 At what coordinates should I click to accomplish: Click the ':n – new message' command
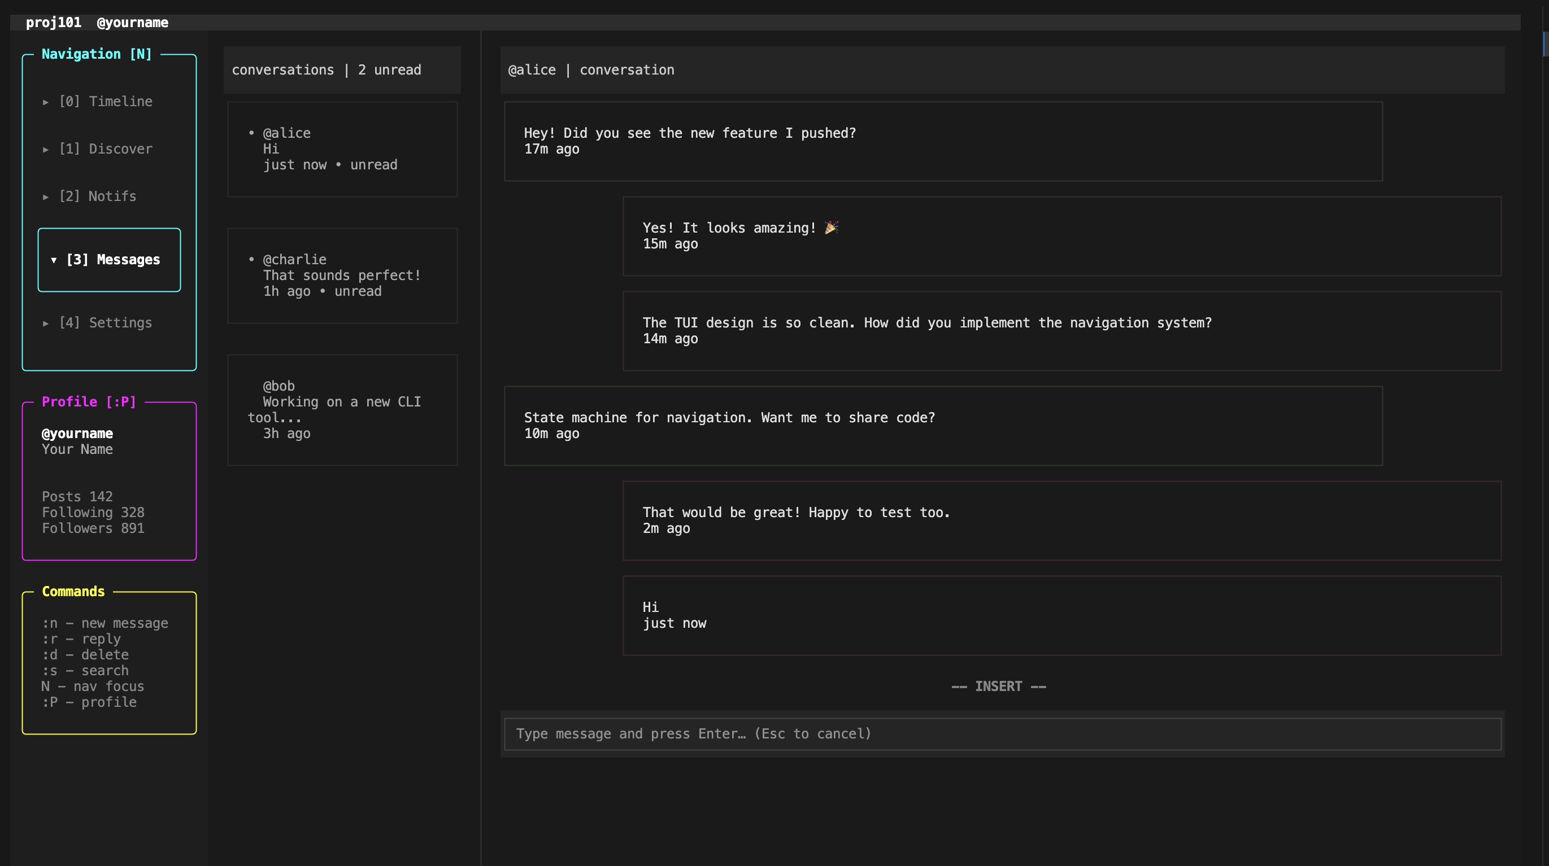point(105,623)
